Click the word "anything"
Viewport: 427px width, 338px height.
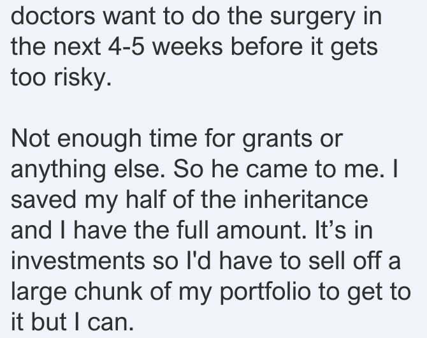[58, 171]
